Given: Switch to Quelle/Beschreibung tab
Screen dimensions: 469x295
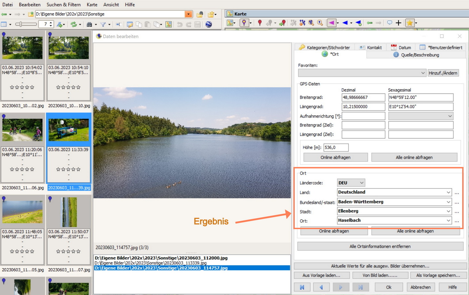Looking at the screenshot, I should (416, 55).
